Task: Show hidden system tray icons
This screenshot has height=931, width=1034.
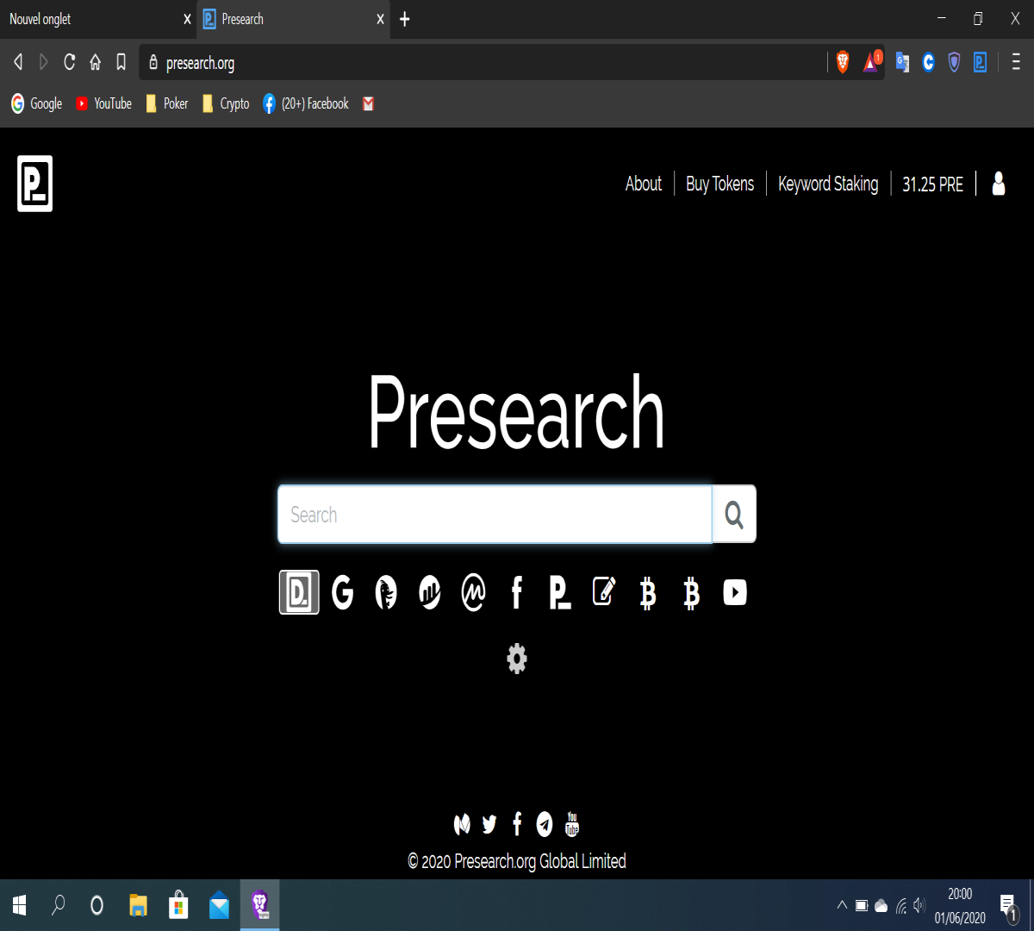Action: pyautogui.click(x=842, y=905)
